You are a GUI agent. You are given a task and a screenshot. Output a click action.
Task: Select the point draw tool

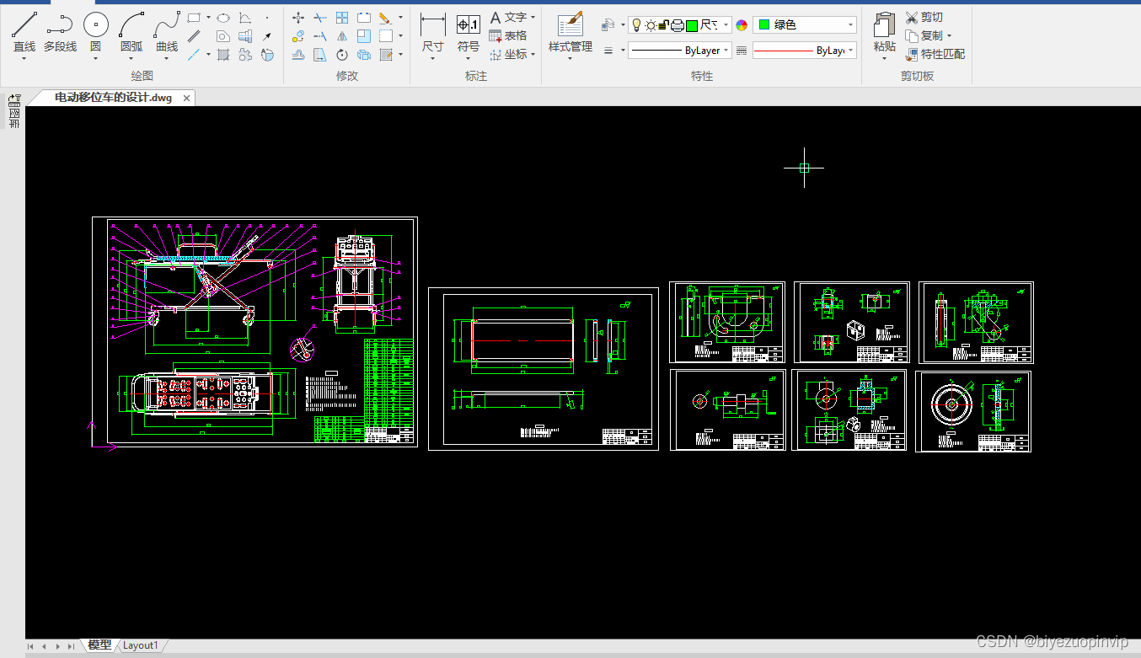click(267, 17)
